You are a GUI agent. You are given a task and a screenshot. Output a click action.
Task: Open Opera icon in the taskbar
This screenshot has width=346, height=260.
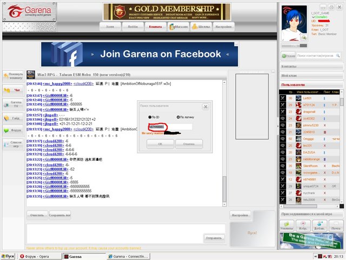[22, 256]
